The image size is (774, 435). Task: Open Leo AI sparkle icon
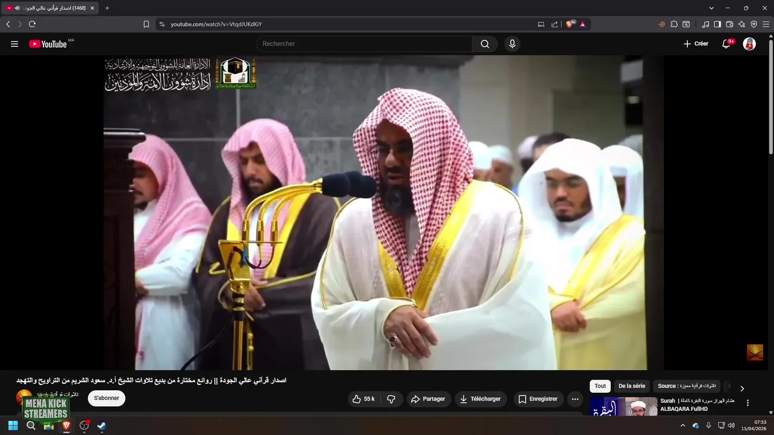742,24
